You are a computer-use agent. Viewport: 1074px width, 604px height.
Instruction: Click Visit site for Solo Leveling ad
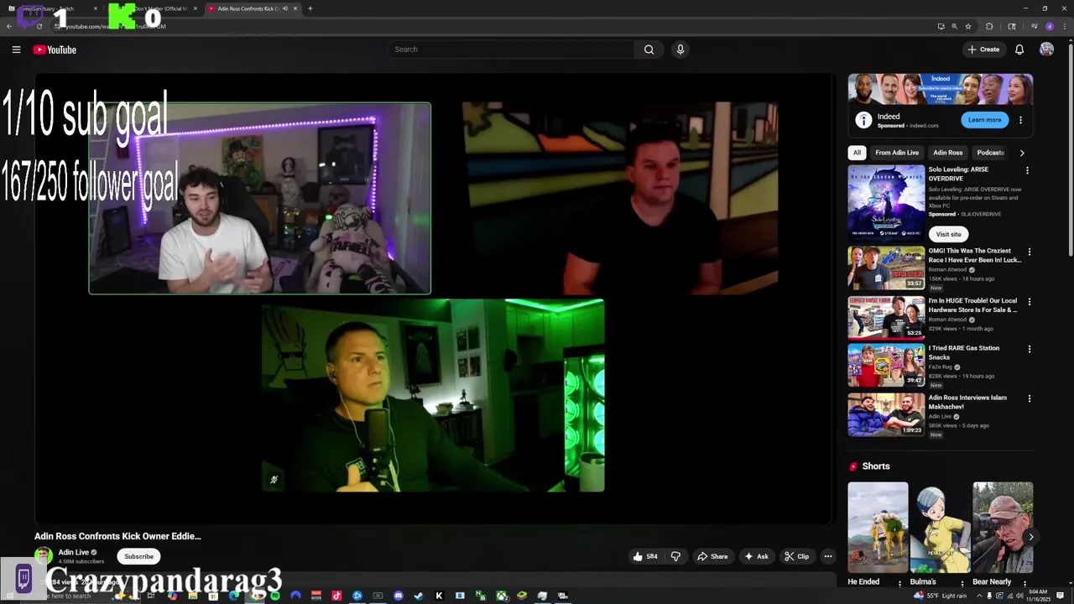tap(948, 234)
